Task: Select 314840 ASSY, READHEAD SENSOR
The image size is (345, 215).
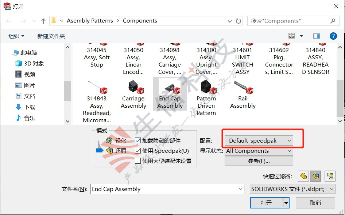Action: pos(315,59)
